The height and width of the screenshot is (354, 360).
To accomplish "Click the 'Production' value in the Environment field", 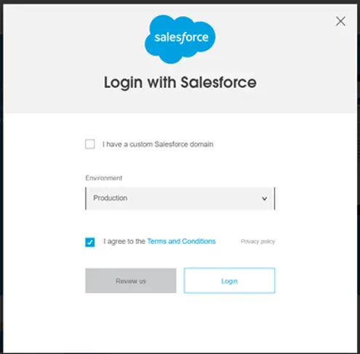I will (111, 198).
